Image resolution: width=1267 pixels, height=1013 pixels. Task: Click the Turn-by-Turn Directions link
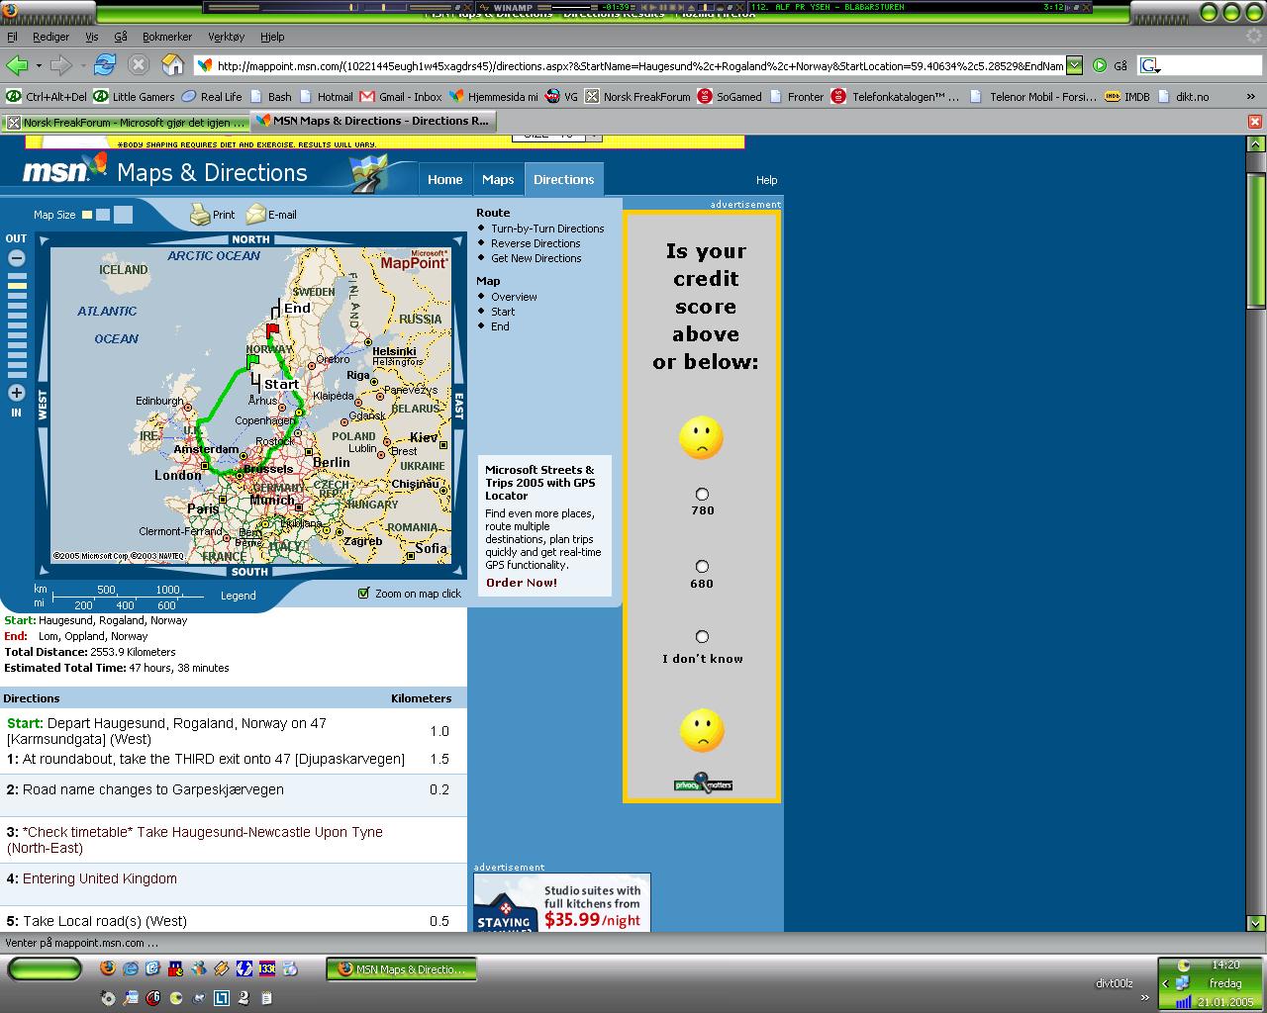547,229
